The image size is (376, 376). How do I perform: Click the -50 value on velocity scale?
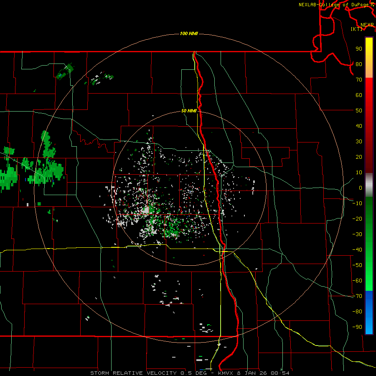pyautogui.click(x=357, y=265)
